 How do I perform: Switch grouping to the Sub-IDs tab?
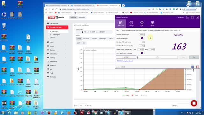point(111,39)
